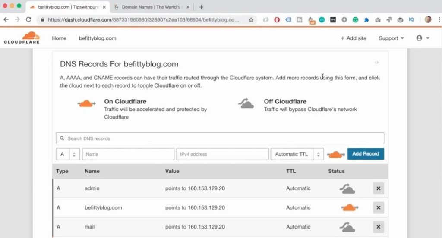Expand the Support menu
The width and height of the screenshot is (442, 238).
(391, 38)
